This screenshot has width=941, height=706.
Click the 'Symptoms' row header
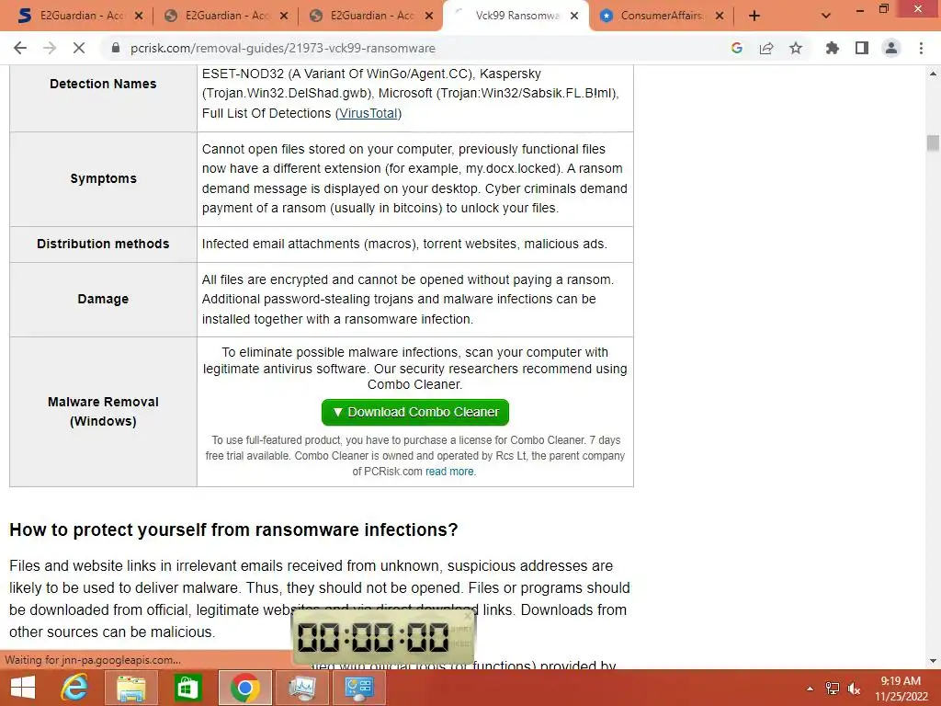pyautogui.click(x=103, y=178)
